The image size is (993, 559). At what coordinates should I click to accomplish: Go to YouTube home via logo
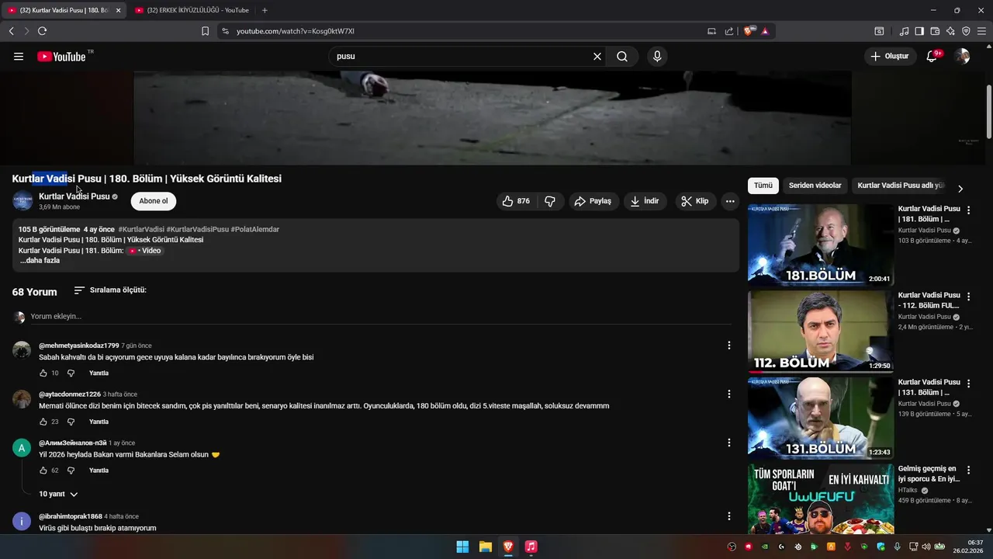point(61,57)
